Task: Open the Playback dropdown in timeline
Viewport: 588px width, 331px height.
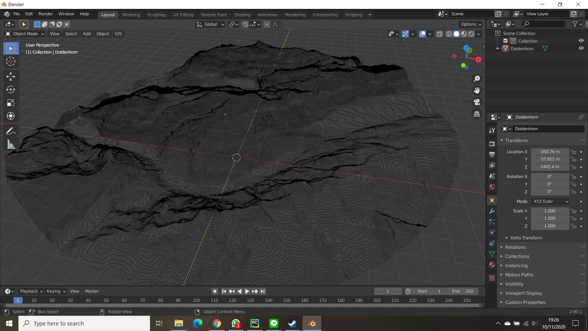Action: (x=31, y=291)
